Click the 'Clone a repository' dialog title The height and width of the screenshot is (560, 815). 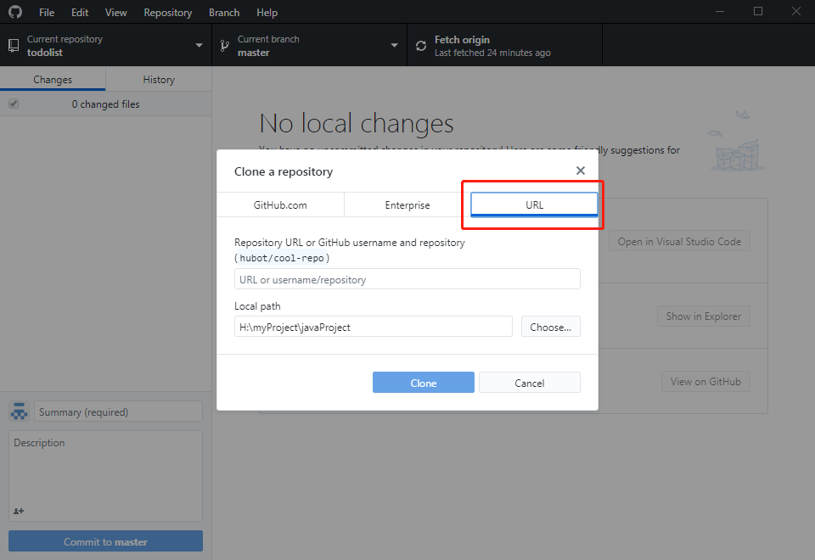pos(284,171)
